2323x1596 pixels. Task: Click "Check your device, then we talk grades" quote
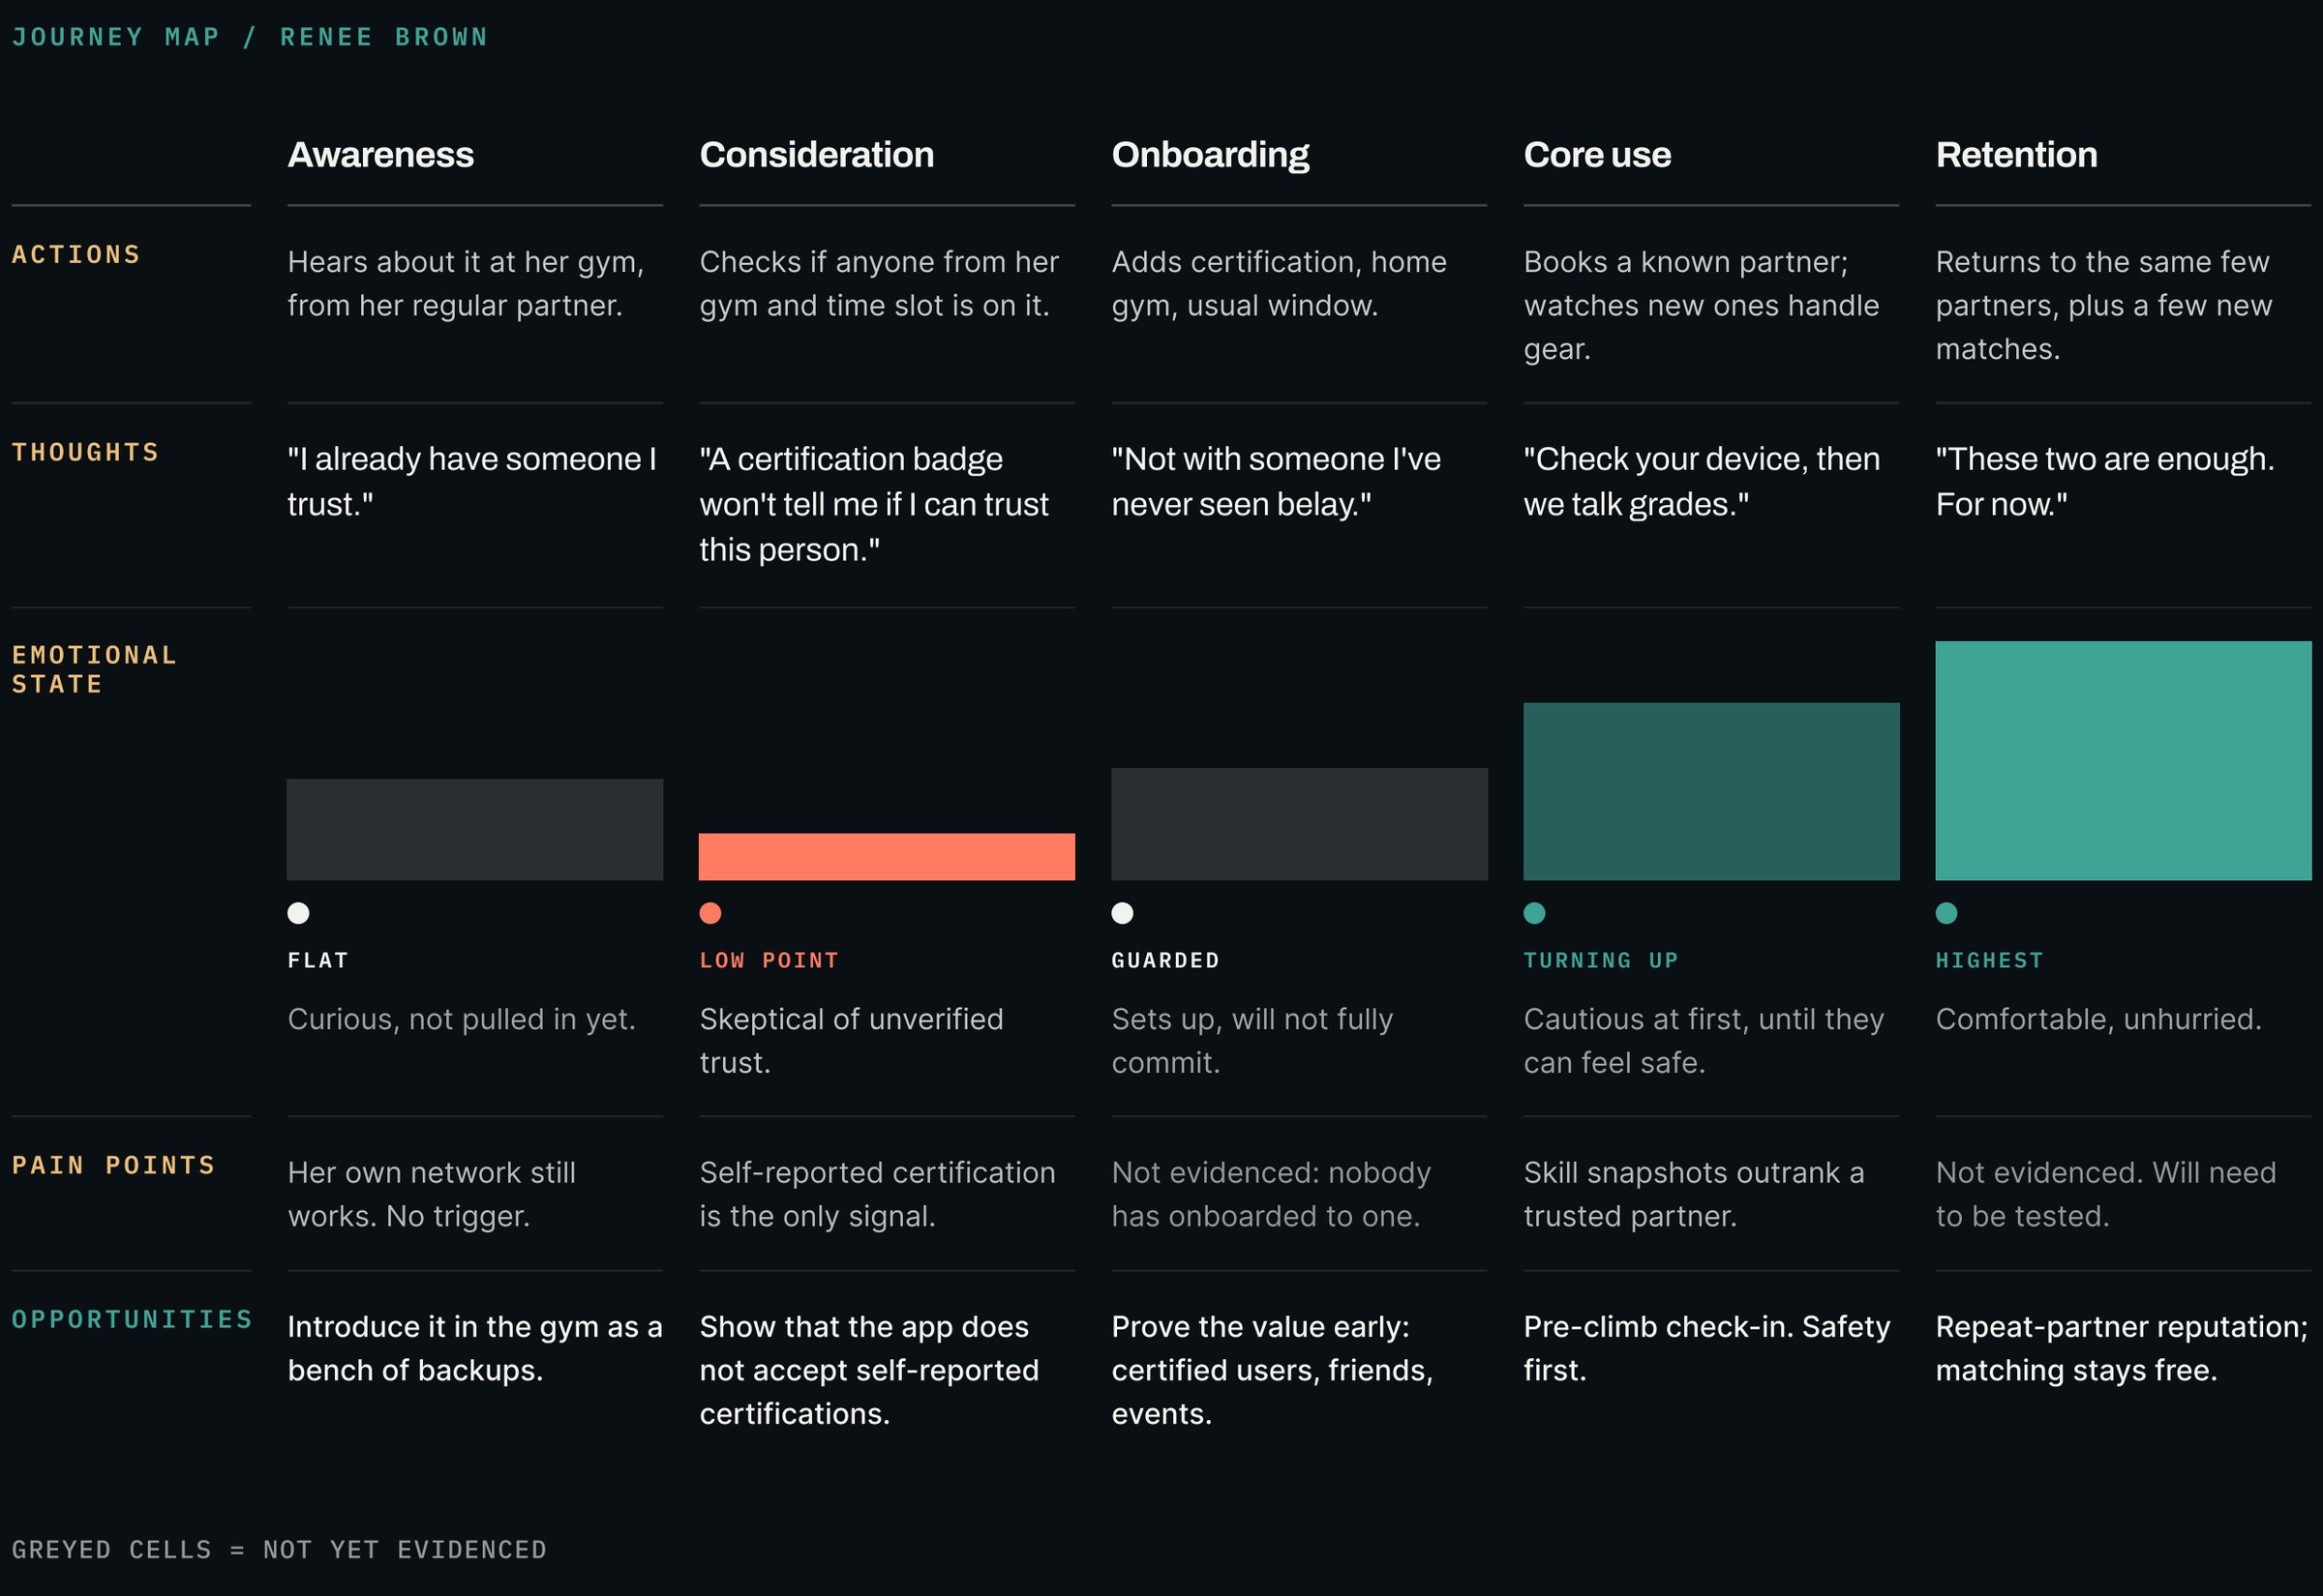coord(1702,482)
